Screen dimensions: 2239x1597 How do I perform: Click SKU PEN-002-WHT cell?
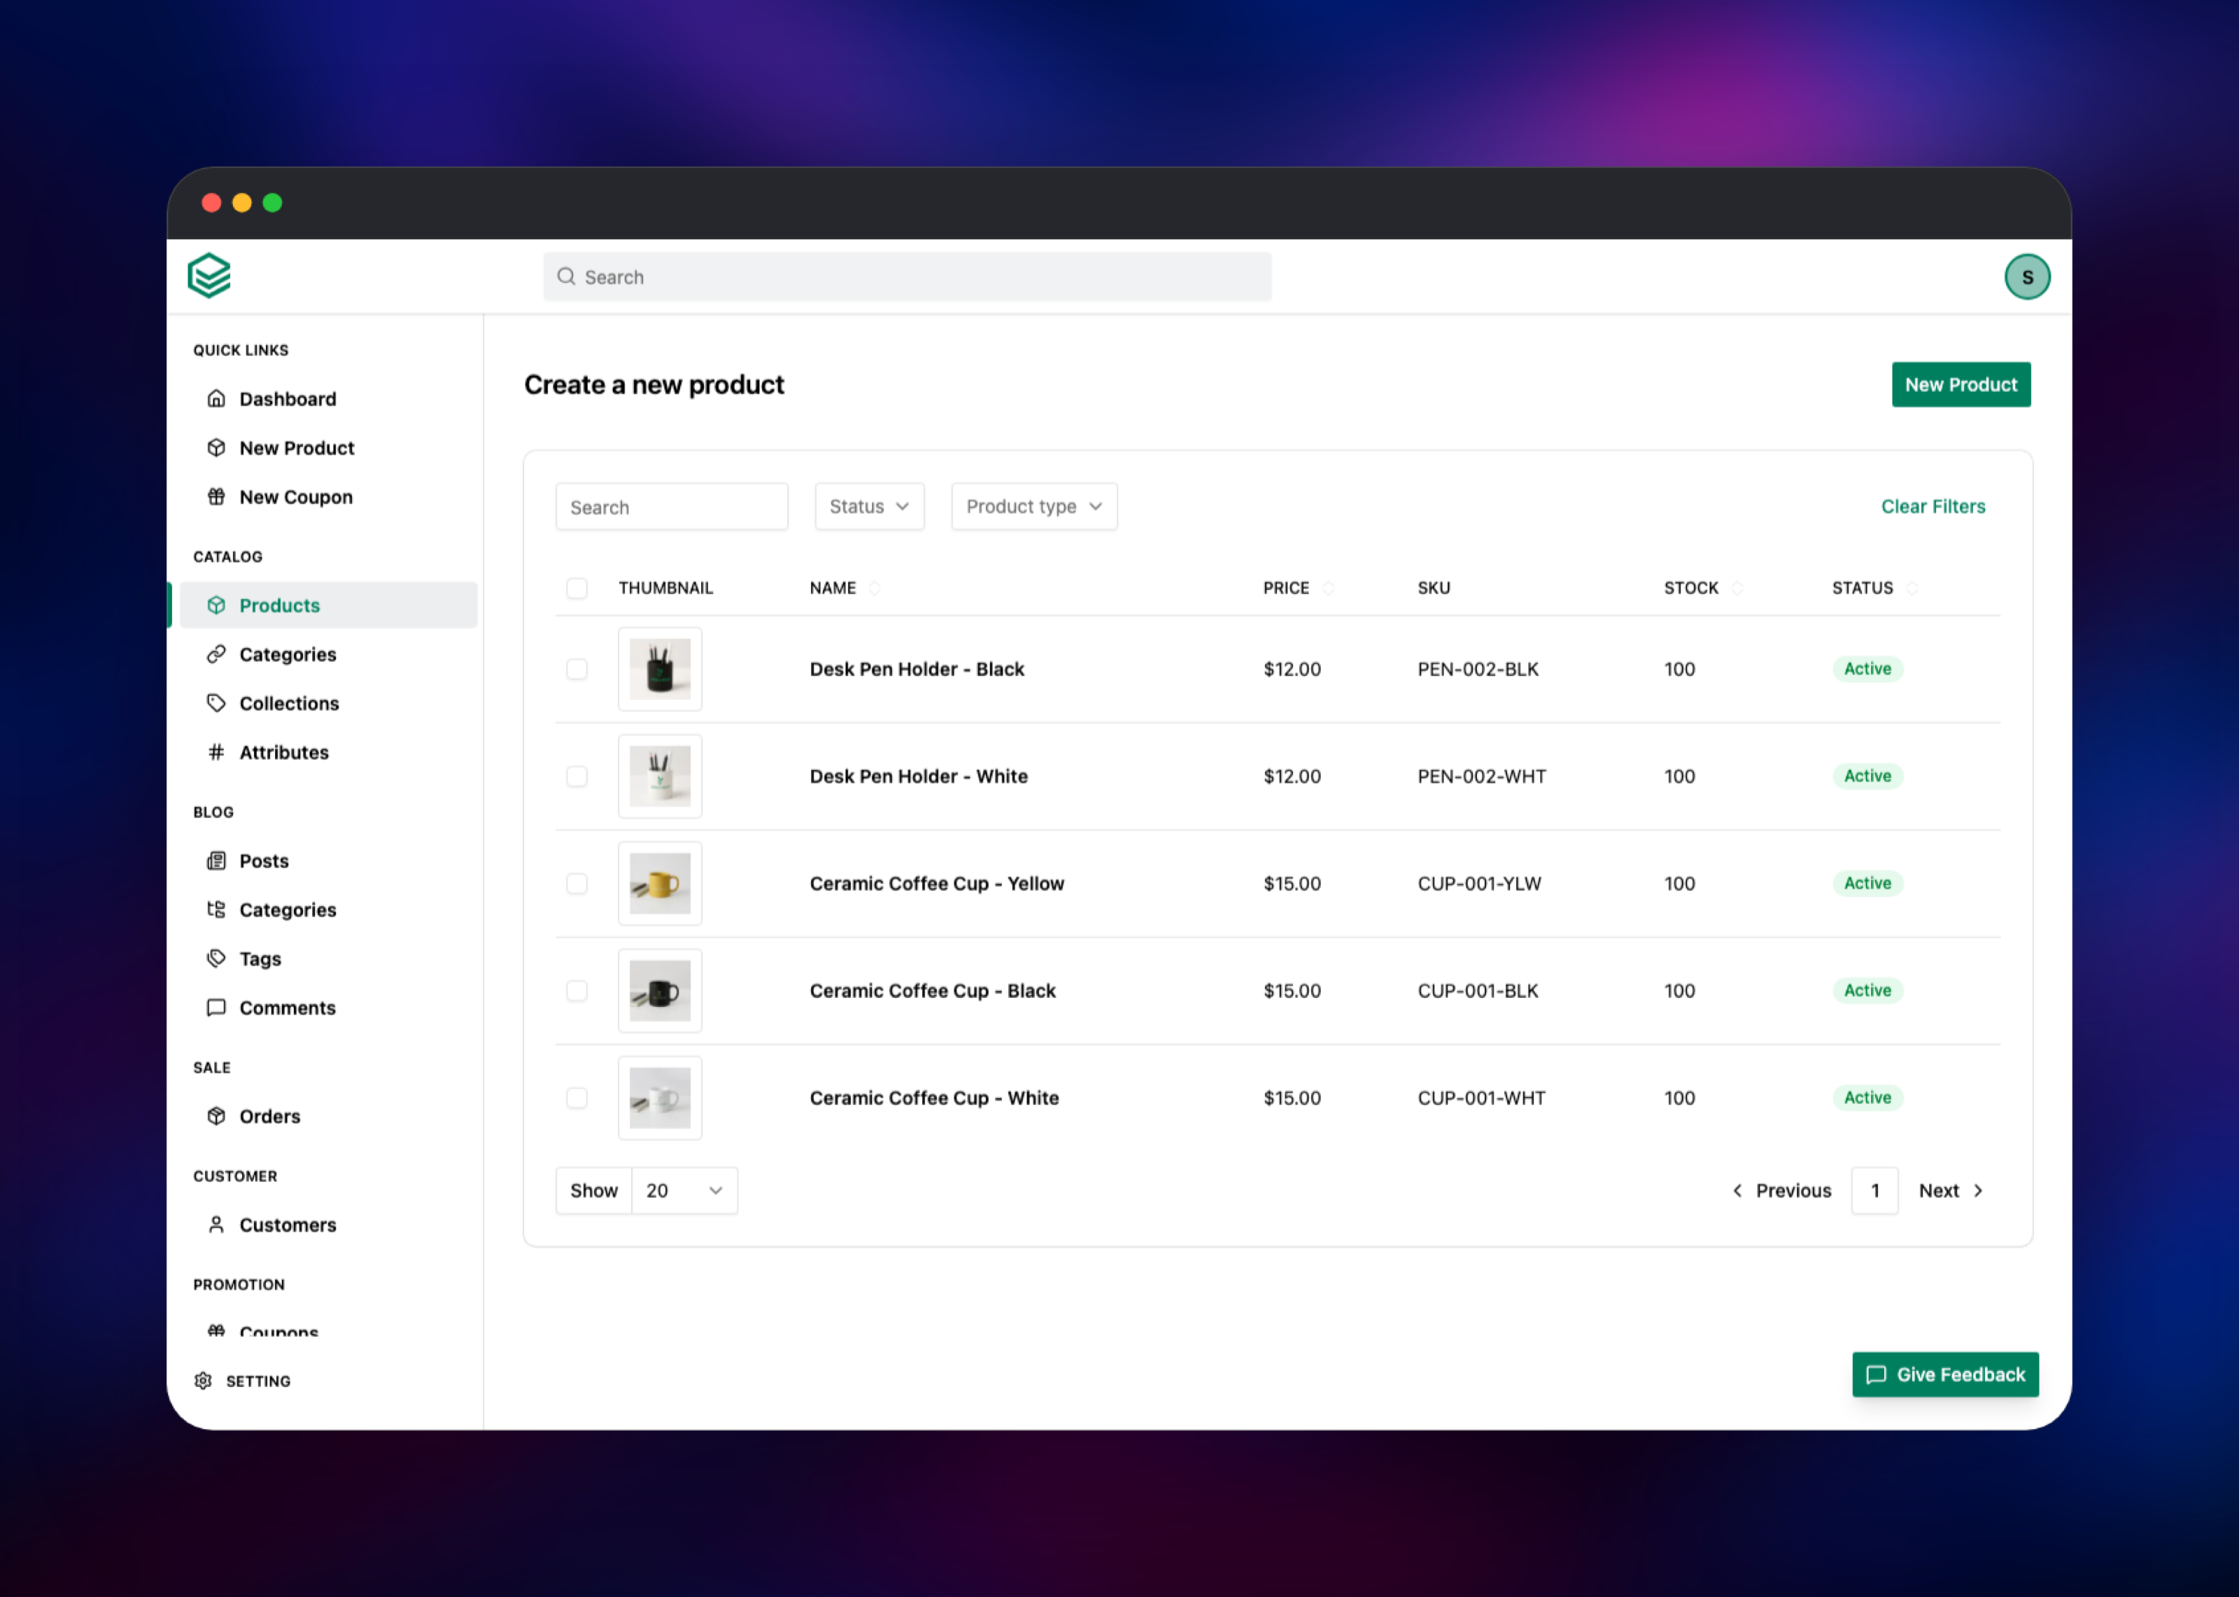pyautogui.click(x=1481, y=776)
